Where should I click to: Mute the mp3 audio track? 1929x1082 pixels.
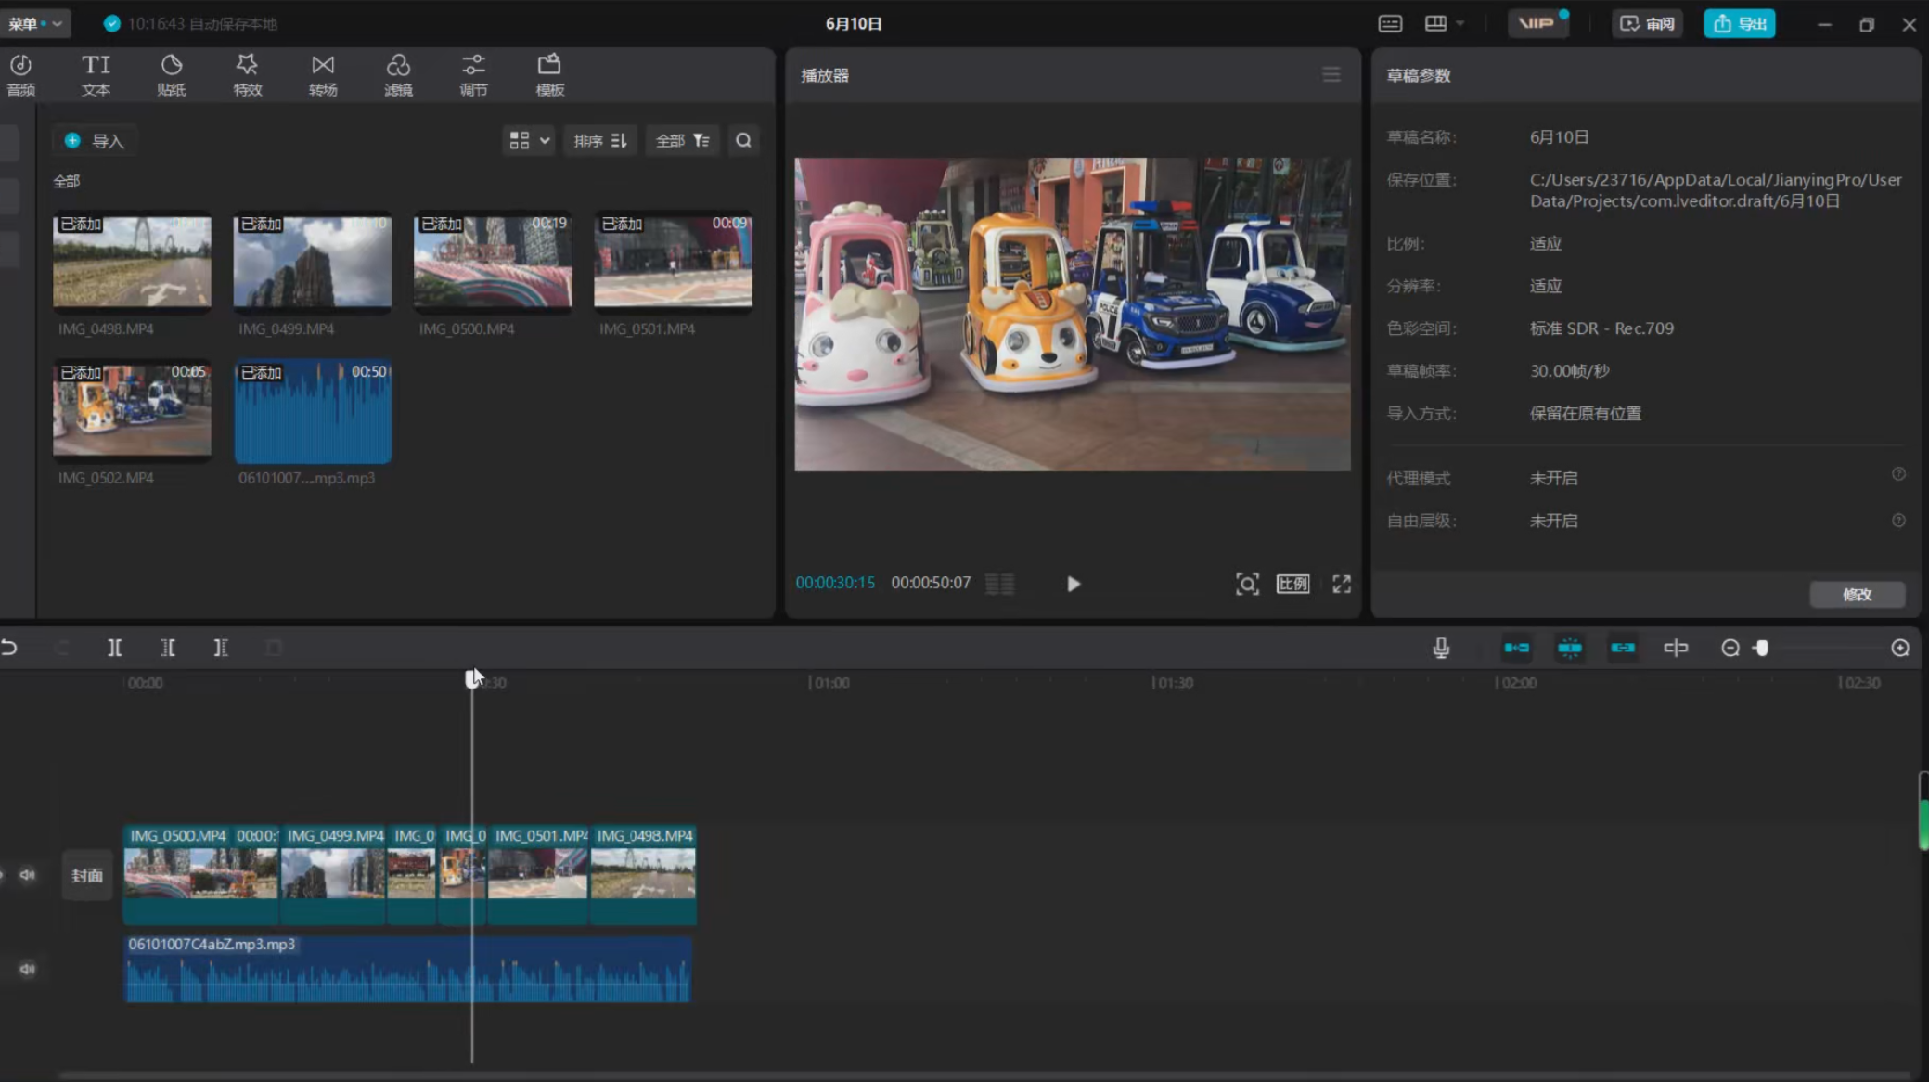[27, 969]
